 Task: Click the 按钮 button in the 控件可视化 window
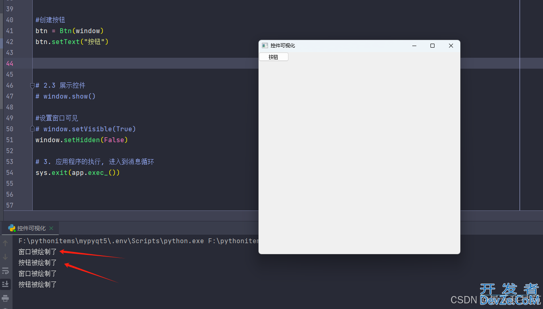(x=274, y=57)
